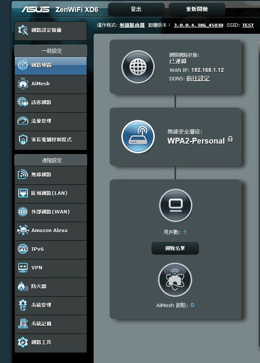Open IPv6 settings page

pyautogui.click(x=51, y=250)
